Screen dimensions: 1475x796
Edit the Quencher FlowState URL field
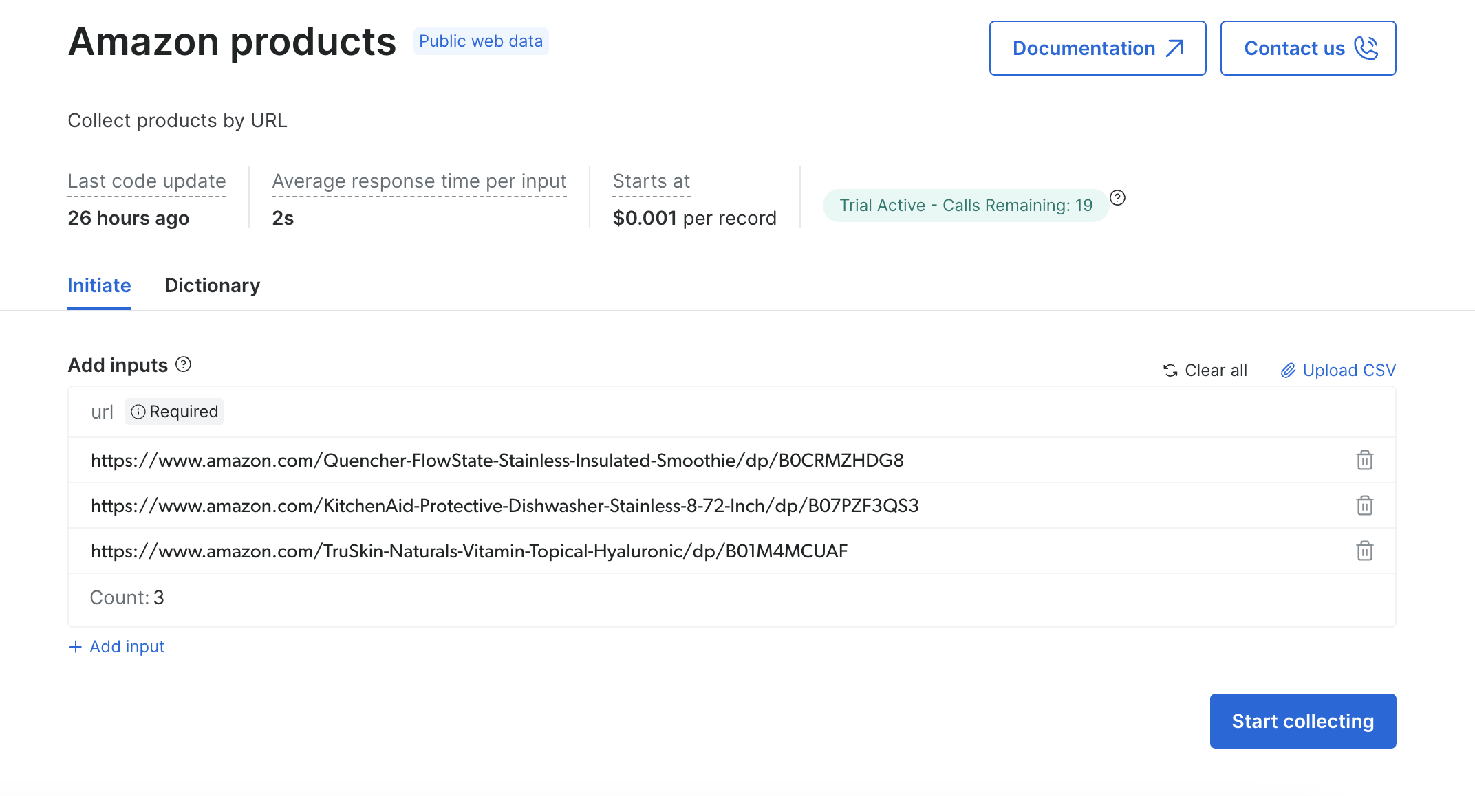tap(497, 460)
